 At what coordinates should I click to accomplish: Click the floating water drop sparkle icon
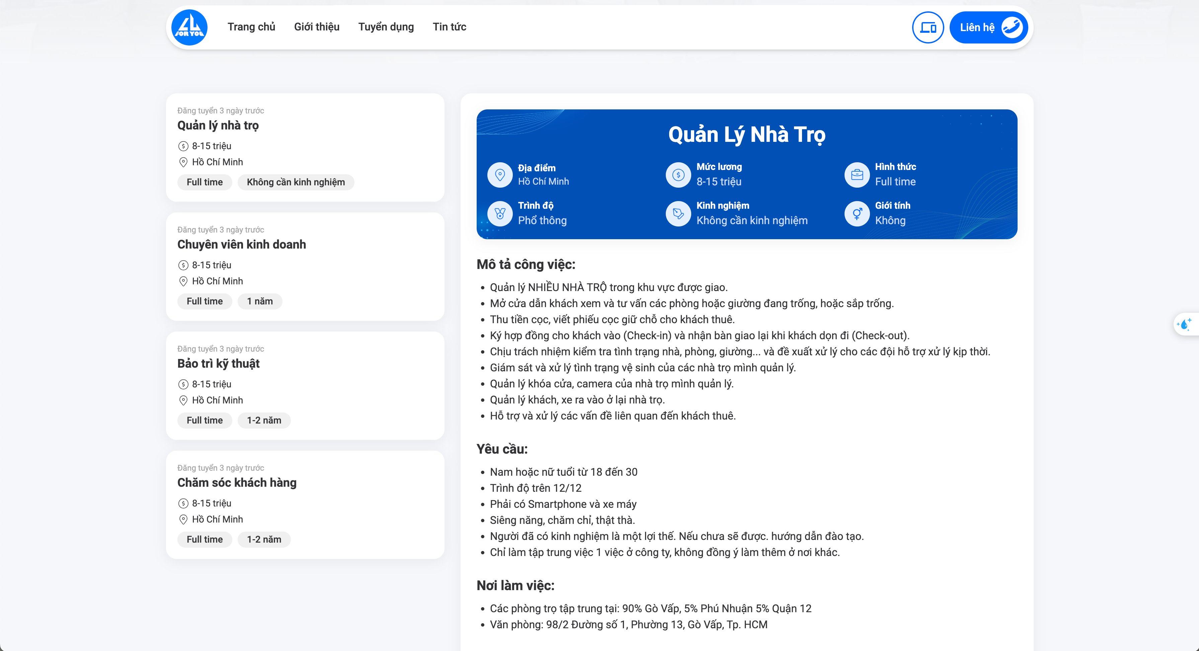1185,324
